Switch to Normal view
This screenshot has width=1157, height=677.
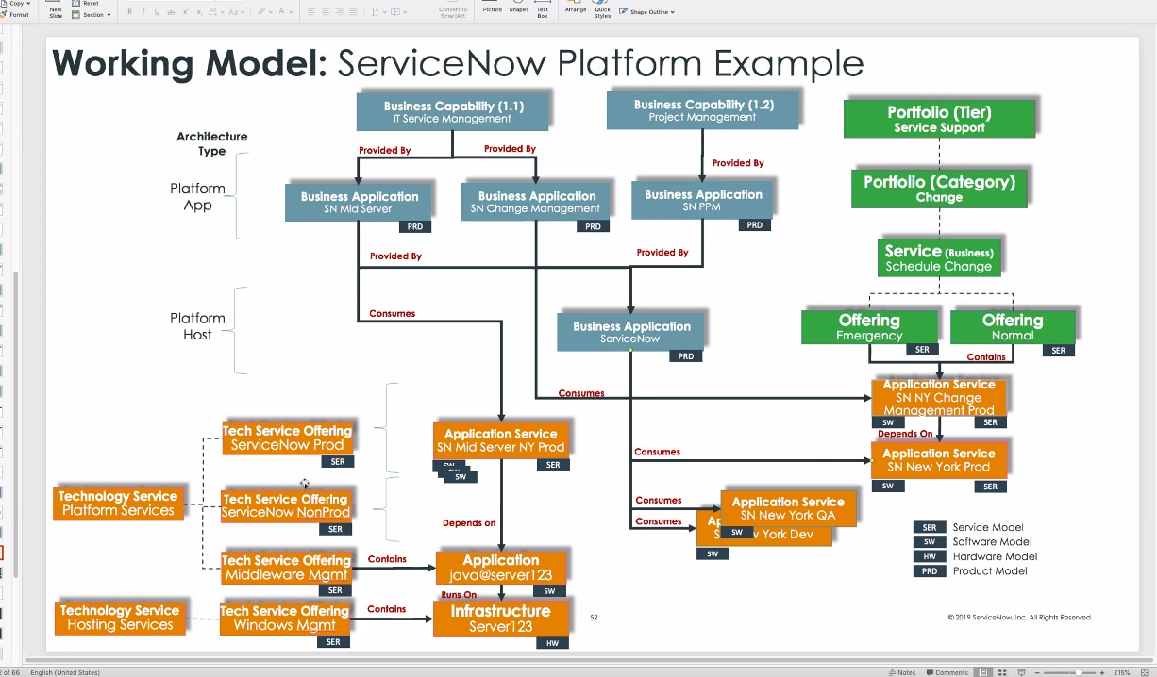[x=982, y=672]
